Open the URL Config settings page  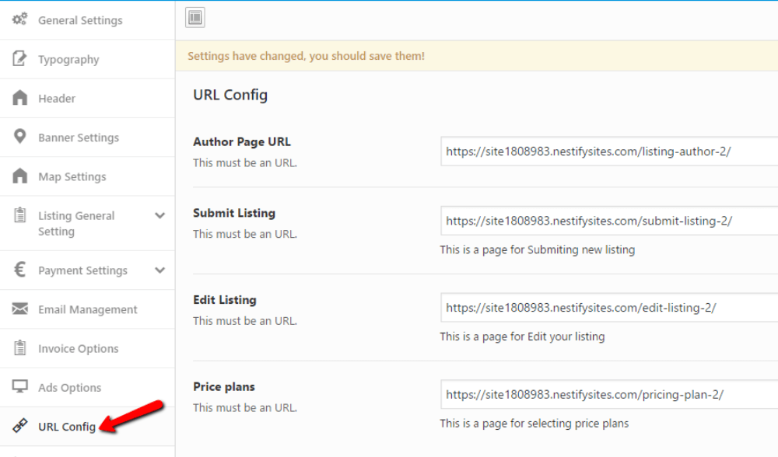(x=68, y=425)
